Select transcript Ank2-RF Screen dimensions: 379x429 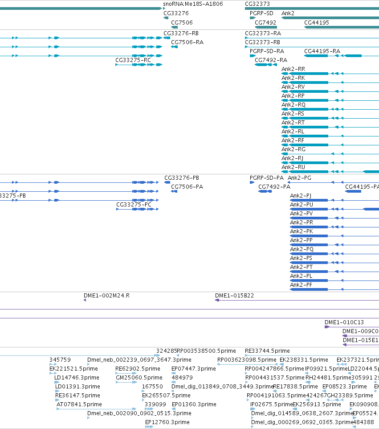[x=293, y=140]
